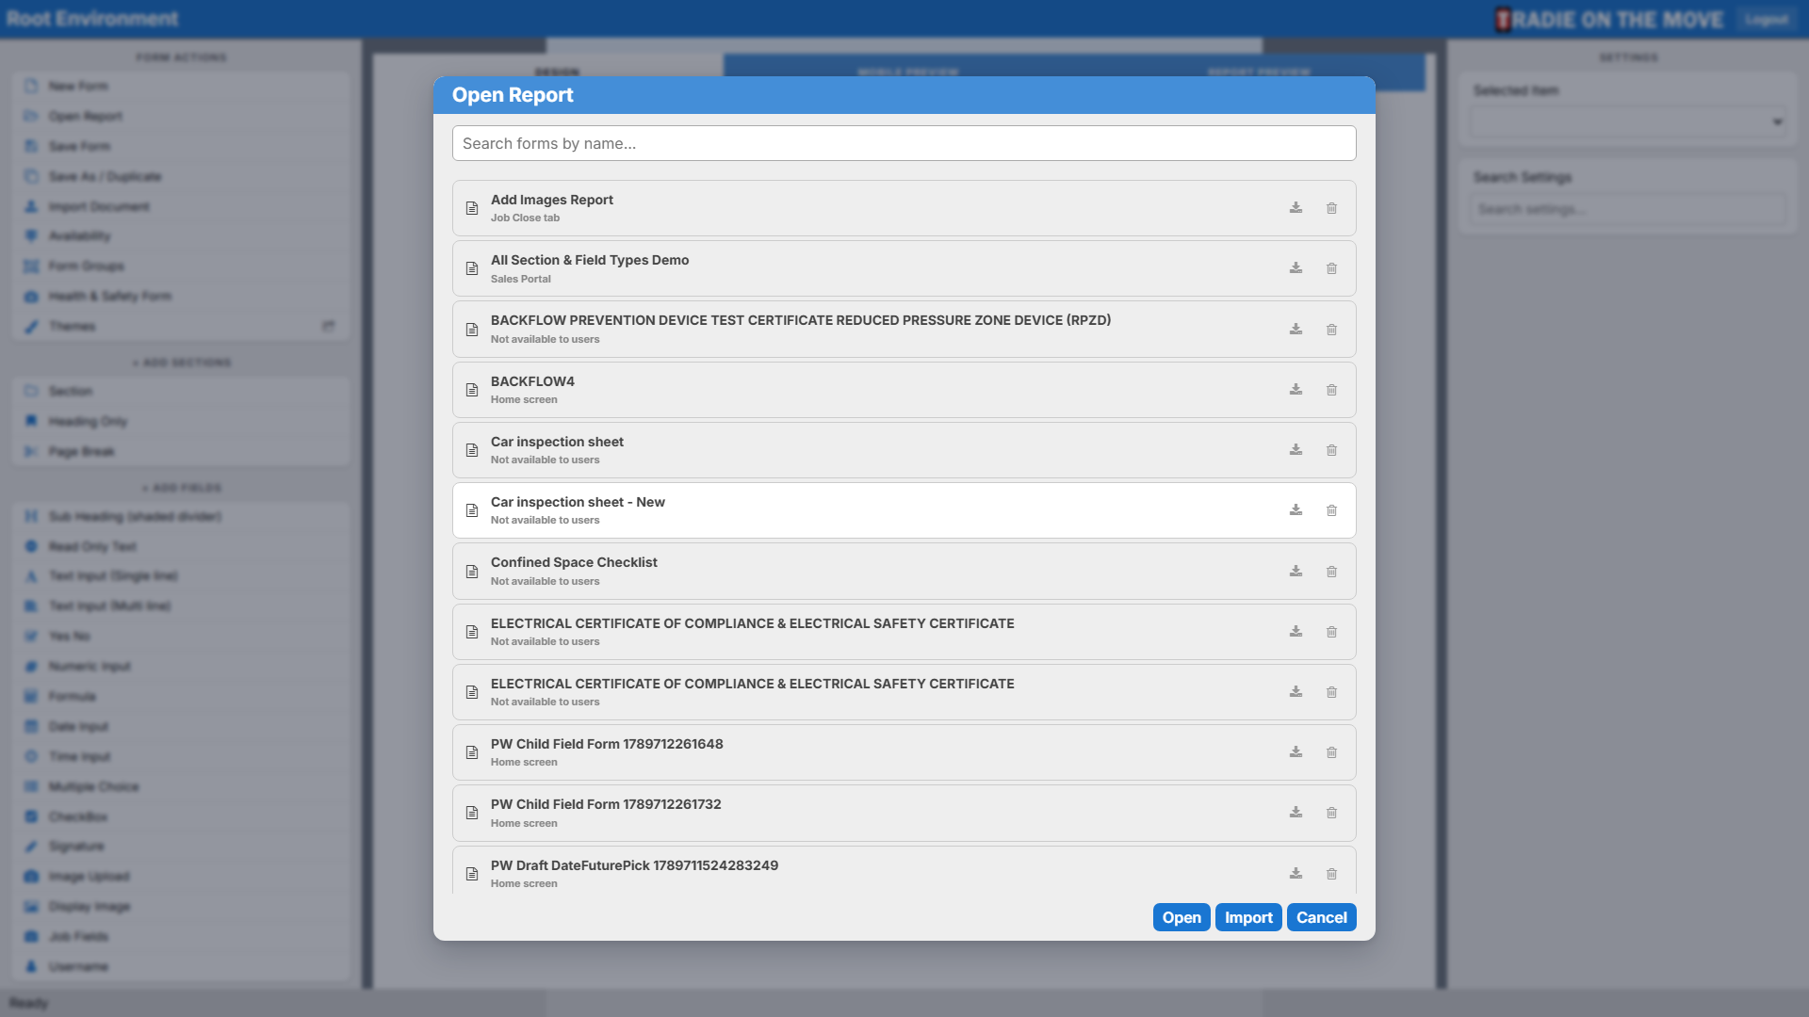Download the Add Images Report form
Screen dimensions: 1809x1017
click(1296, 208)
